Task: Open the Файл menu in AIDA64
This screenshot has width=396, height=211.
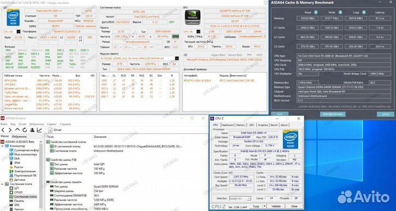Action: 4,124
